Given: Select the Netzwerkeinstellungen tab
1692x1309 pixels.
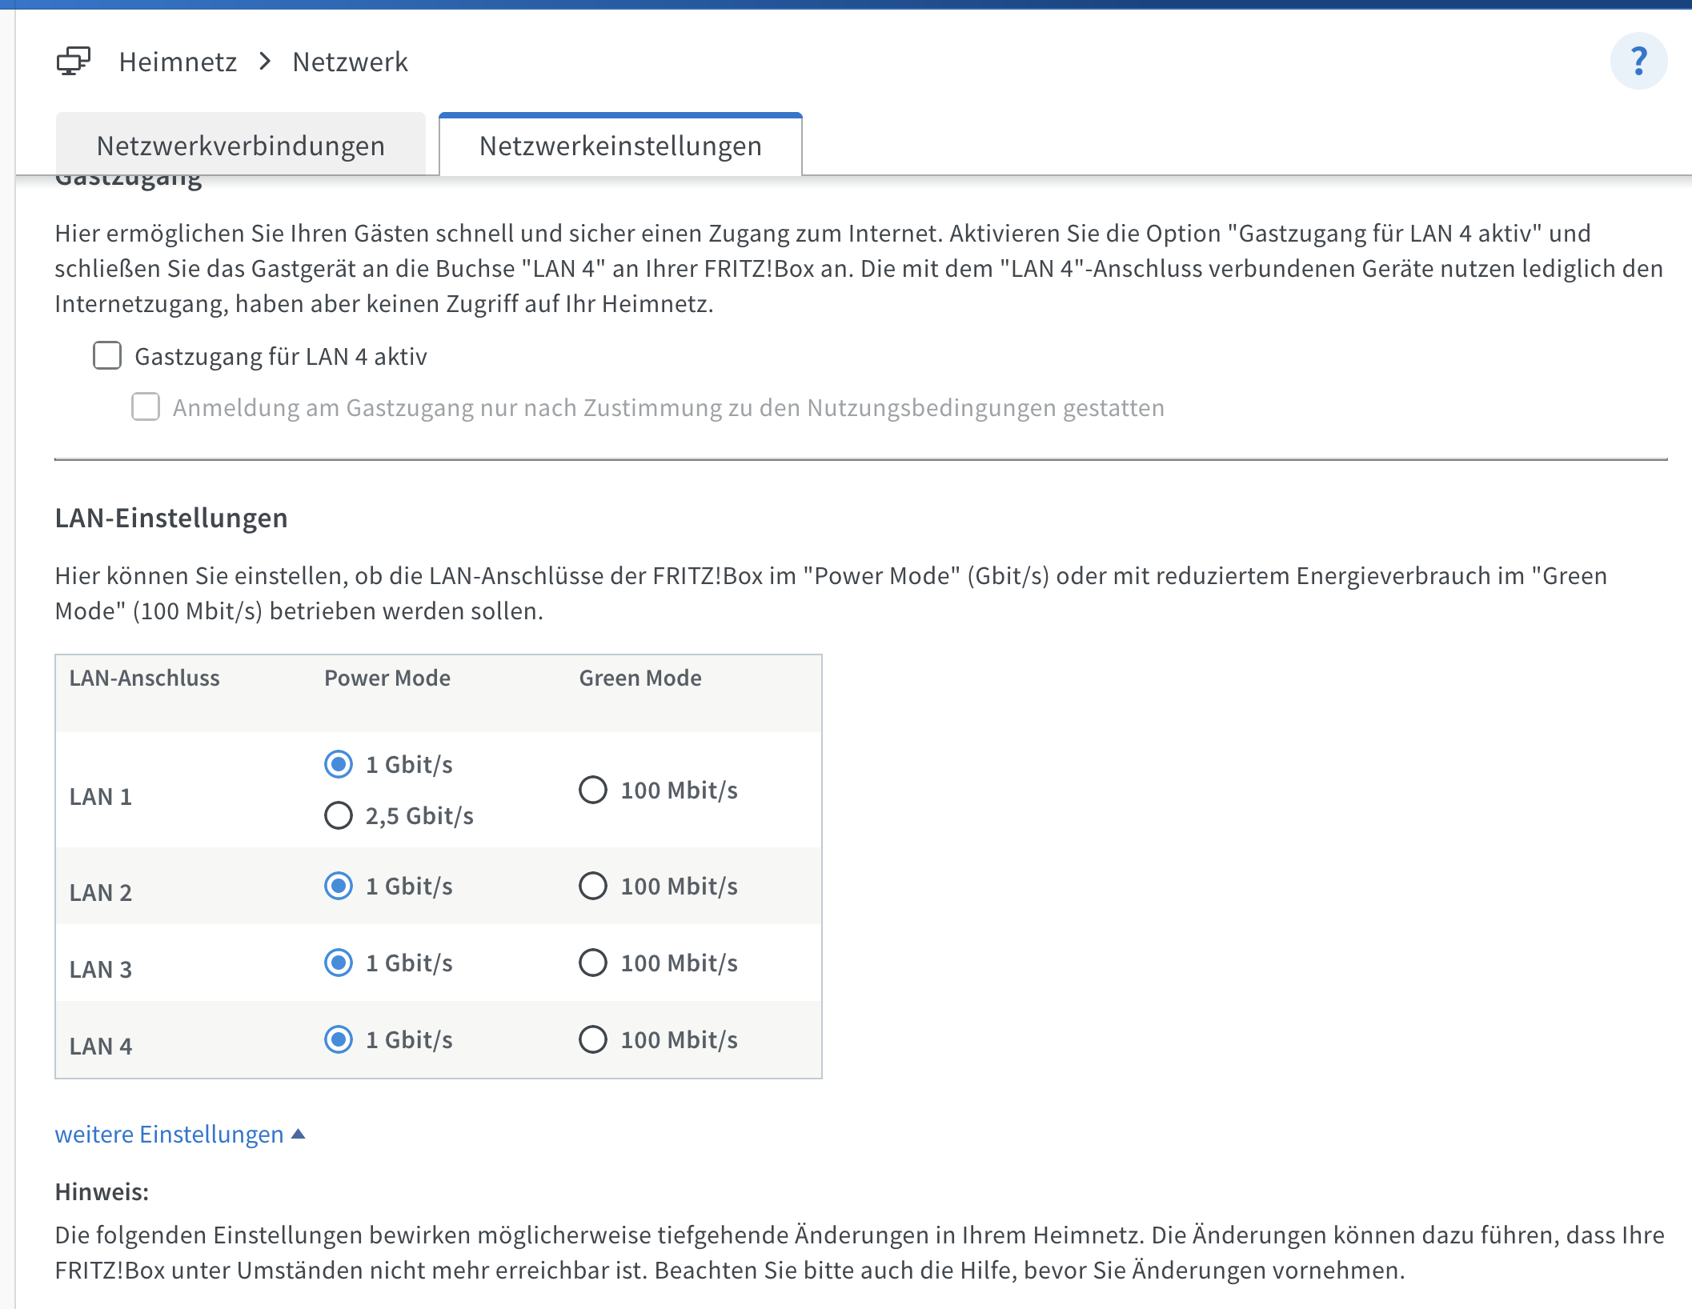Looking at the screenshot, I should (x=620, y=146).
